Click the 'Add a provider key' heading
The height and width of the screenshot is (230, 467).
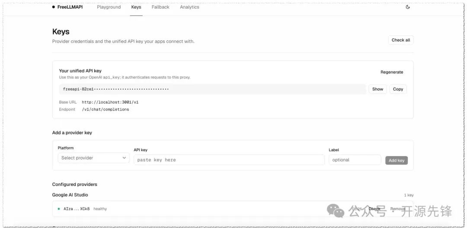coord(72,133)
